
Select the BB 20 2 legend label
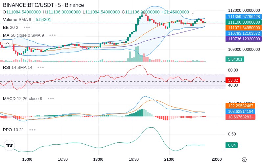[x=11, y=27]
